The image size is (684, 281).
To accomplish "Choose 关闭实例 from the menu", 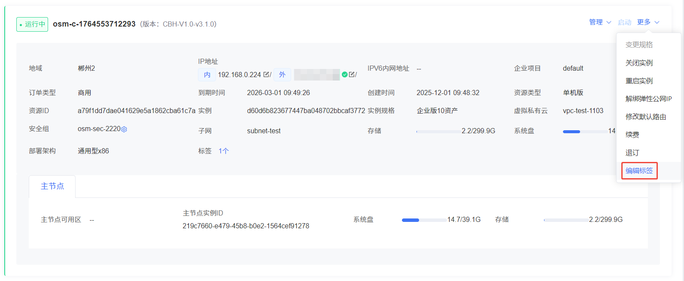I will tap(639, 63).
